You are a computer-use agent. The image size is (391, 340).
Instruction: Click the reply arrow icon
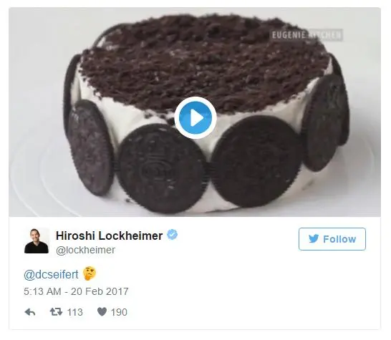click(x=30, y=312)
